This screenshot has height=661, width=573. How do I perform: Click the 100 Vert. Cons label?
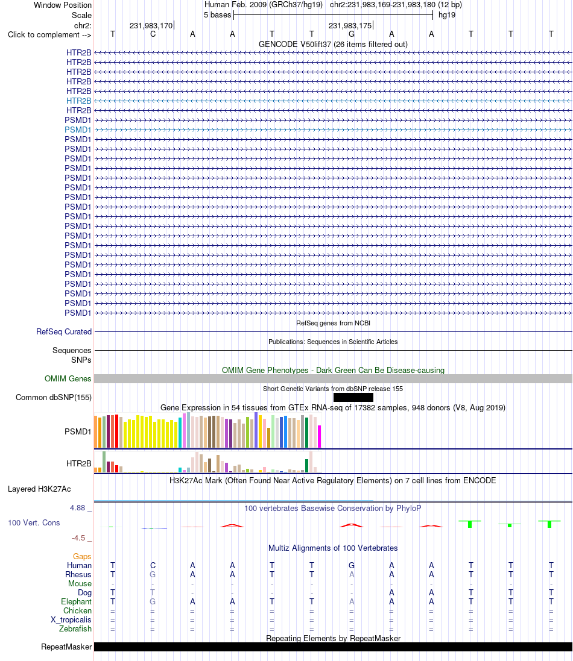34,523
